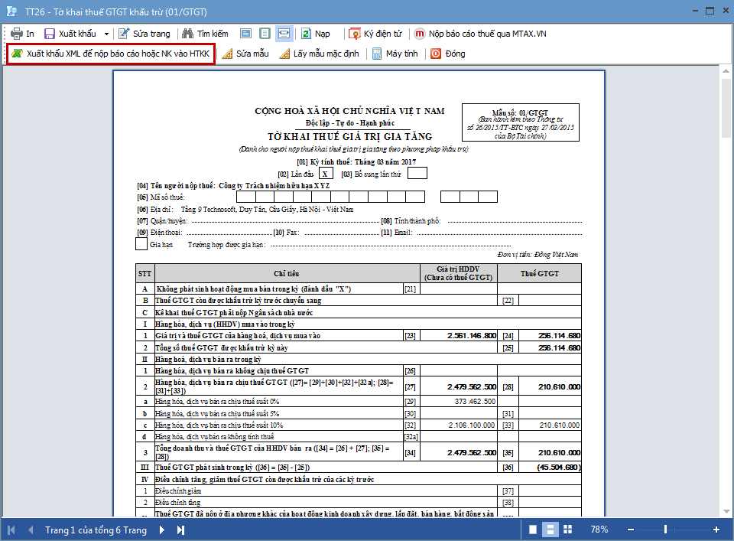The image size is (734, 541).
Task: Click Sửa trang page setup
Action: (145, 34)
